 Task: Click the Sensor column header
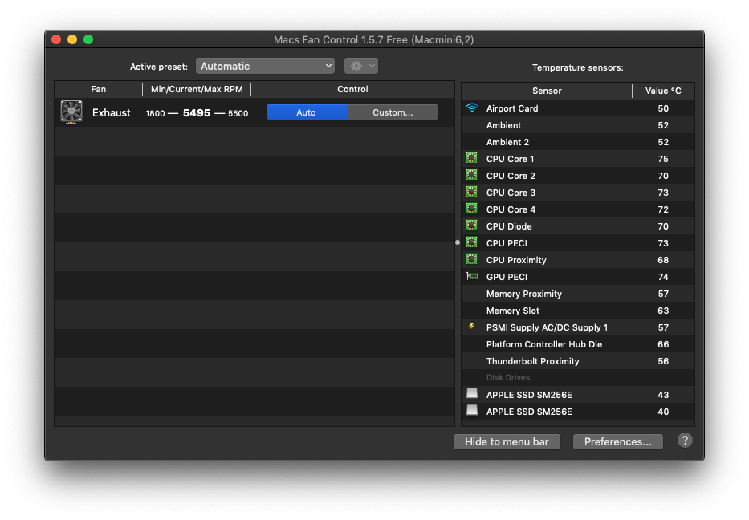(x=547, y=91)
